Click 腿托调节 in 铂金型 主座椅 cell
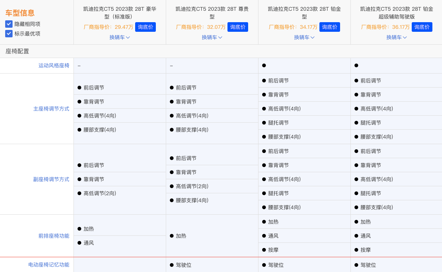The width and height of the screenshot is (442, 272). 278,123
